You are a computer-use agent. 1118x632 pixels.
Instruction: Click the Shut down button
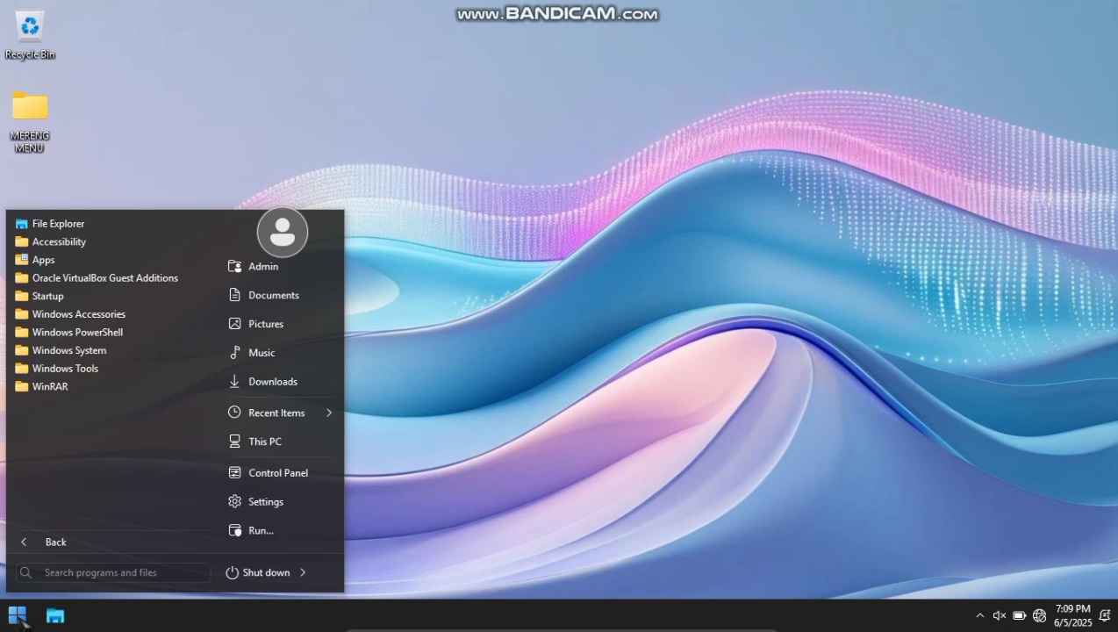point(258,572)
